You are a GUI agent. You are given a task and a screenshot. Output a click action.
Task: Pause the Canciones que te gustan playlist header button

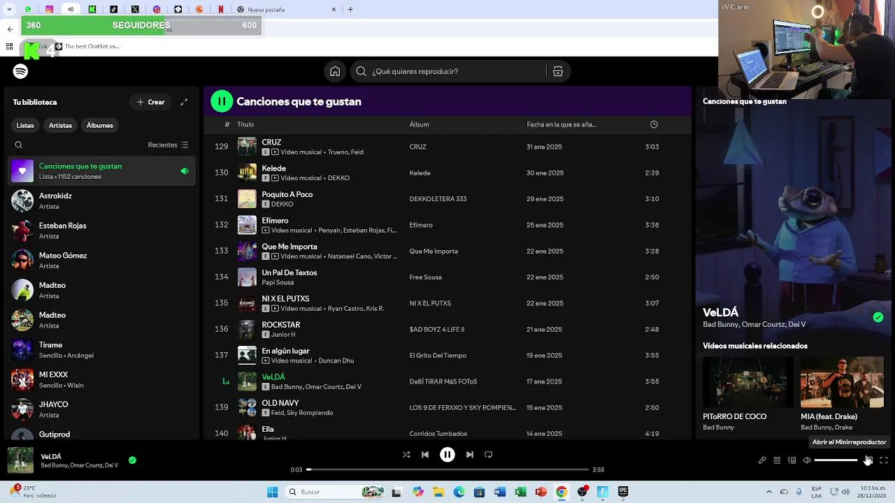pos(222,101)
